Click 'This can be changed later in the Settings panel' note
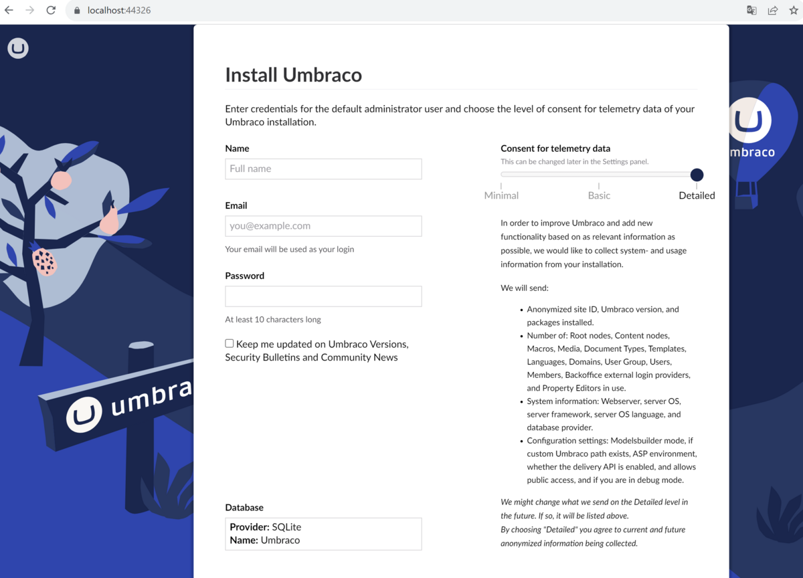 pos(575,162)
